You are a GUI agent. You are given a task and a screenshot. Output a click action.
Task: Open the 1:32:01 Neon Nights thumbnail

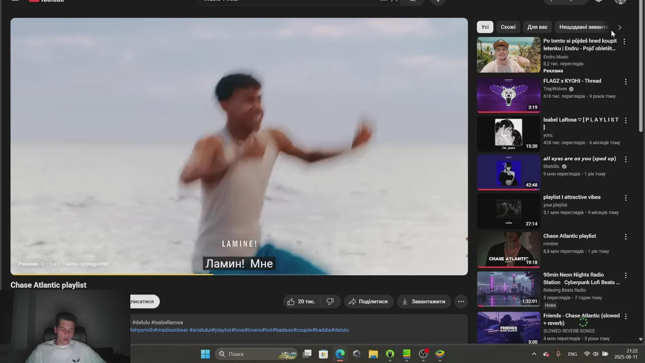point(508,289)
